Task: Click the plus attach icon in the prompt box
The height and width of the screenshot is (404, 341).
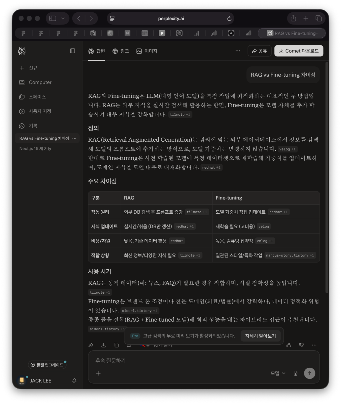Action: [x=98, y=373]
